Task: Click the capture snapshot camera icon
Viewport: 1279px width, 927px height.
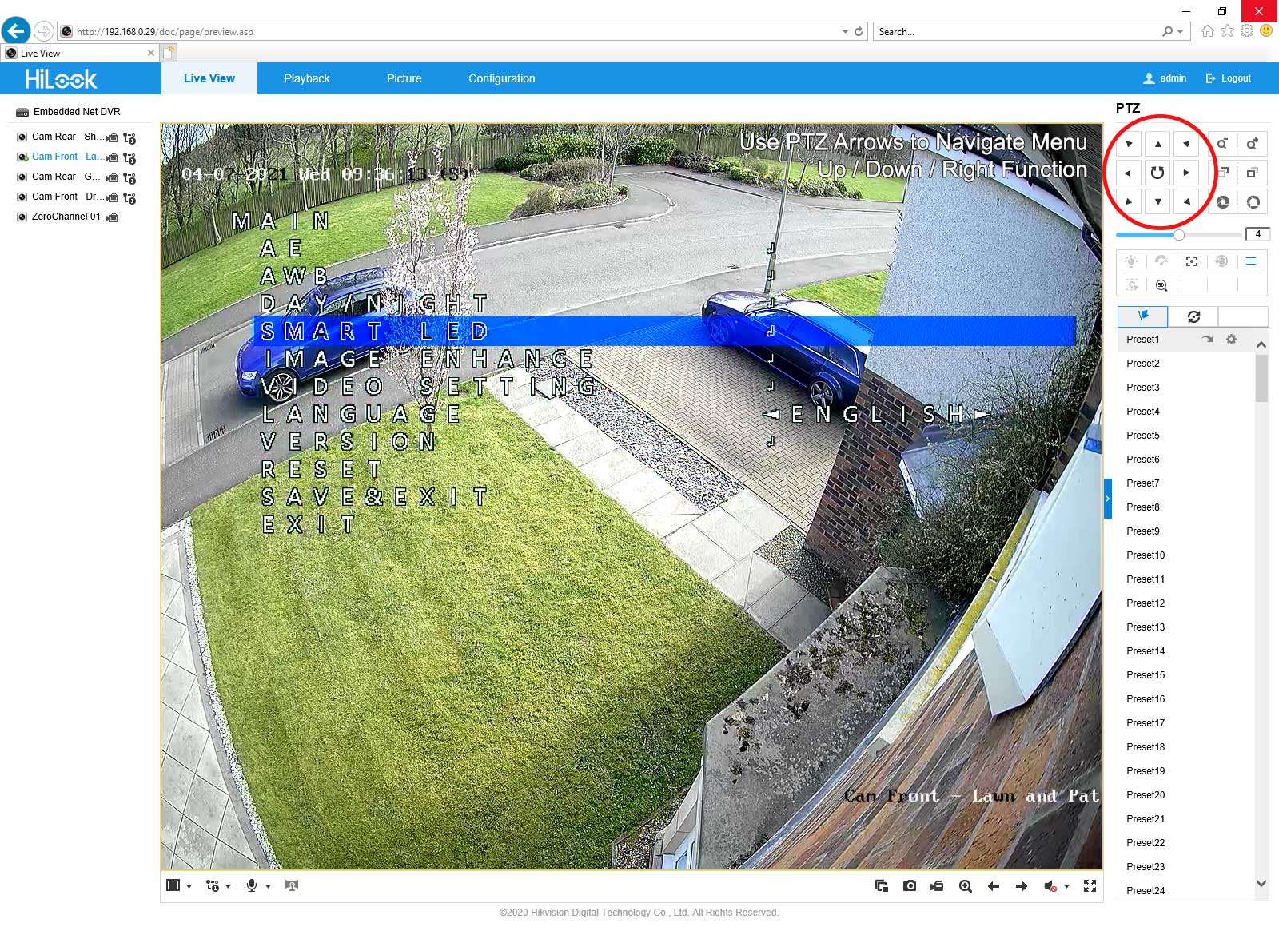Action: 910,886
